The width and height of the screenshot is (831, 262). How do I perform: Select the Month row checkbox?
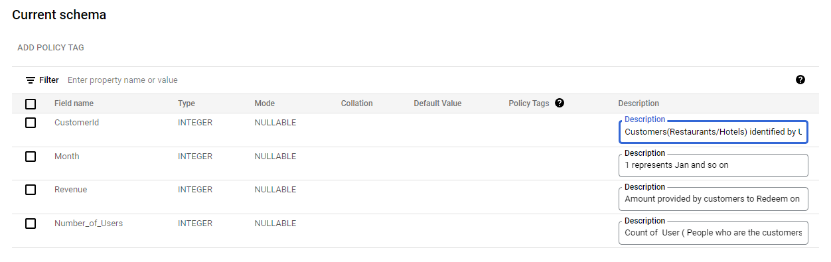click(x=31, y=157)
